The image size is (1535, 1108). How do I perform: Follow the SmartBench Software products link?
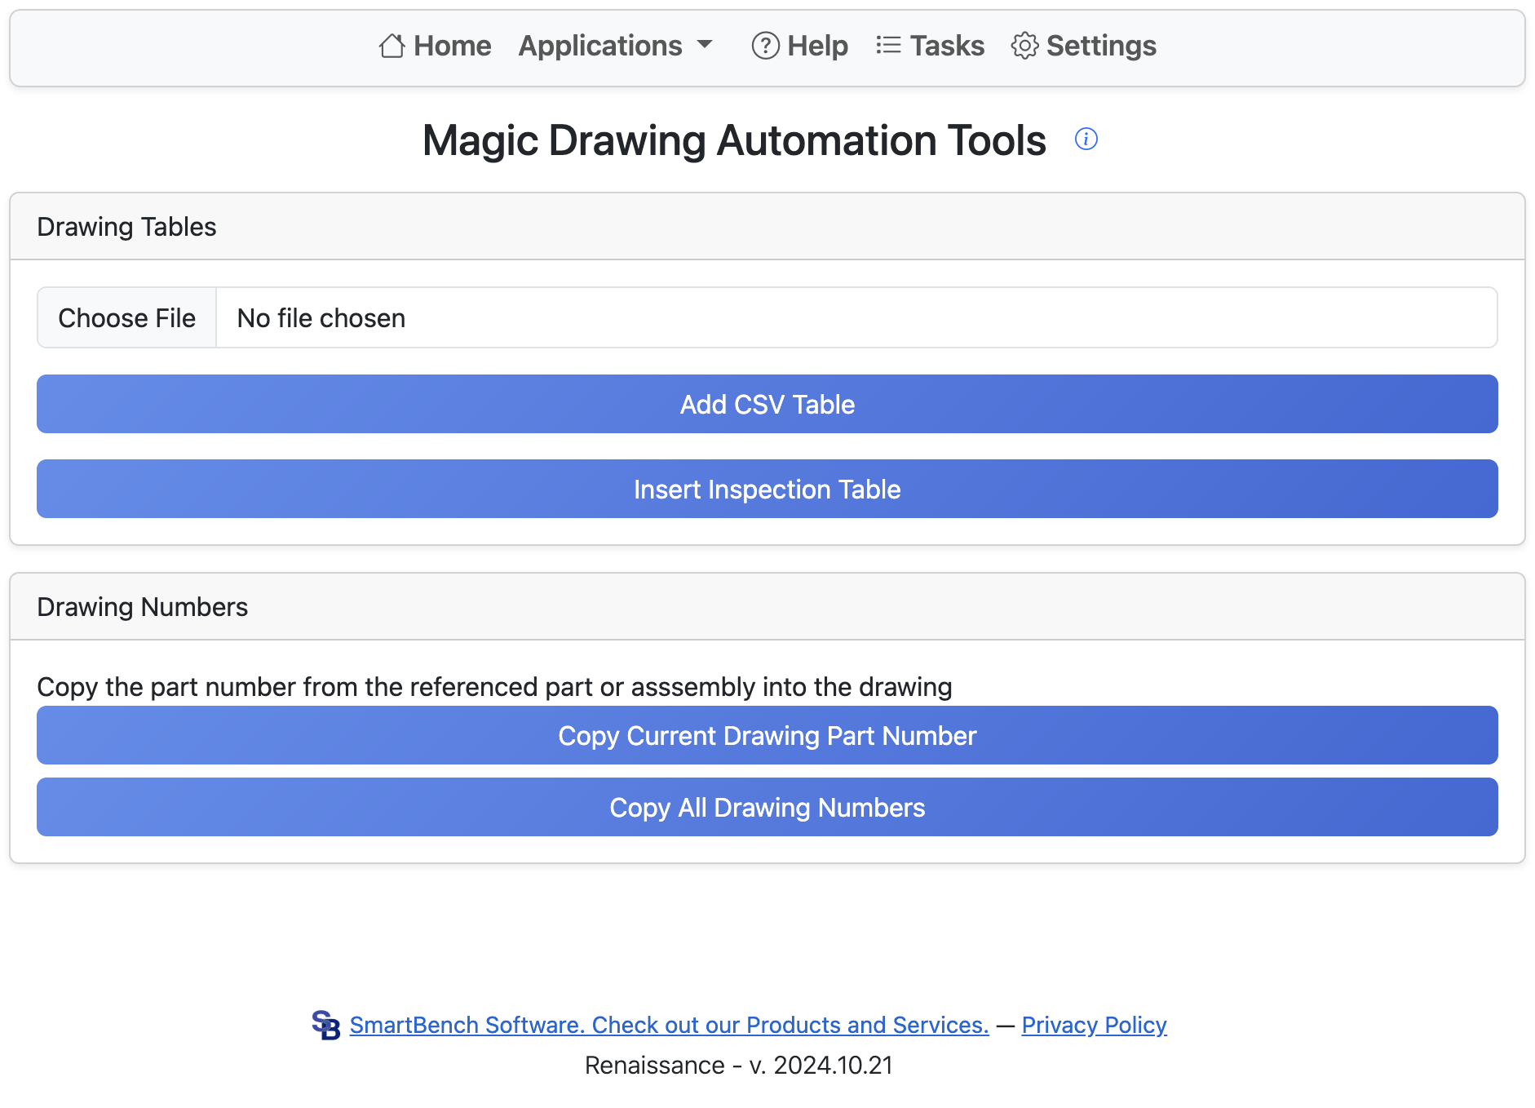[x=668, y=1025]
